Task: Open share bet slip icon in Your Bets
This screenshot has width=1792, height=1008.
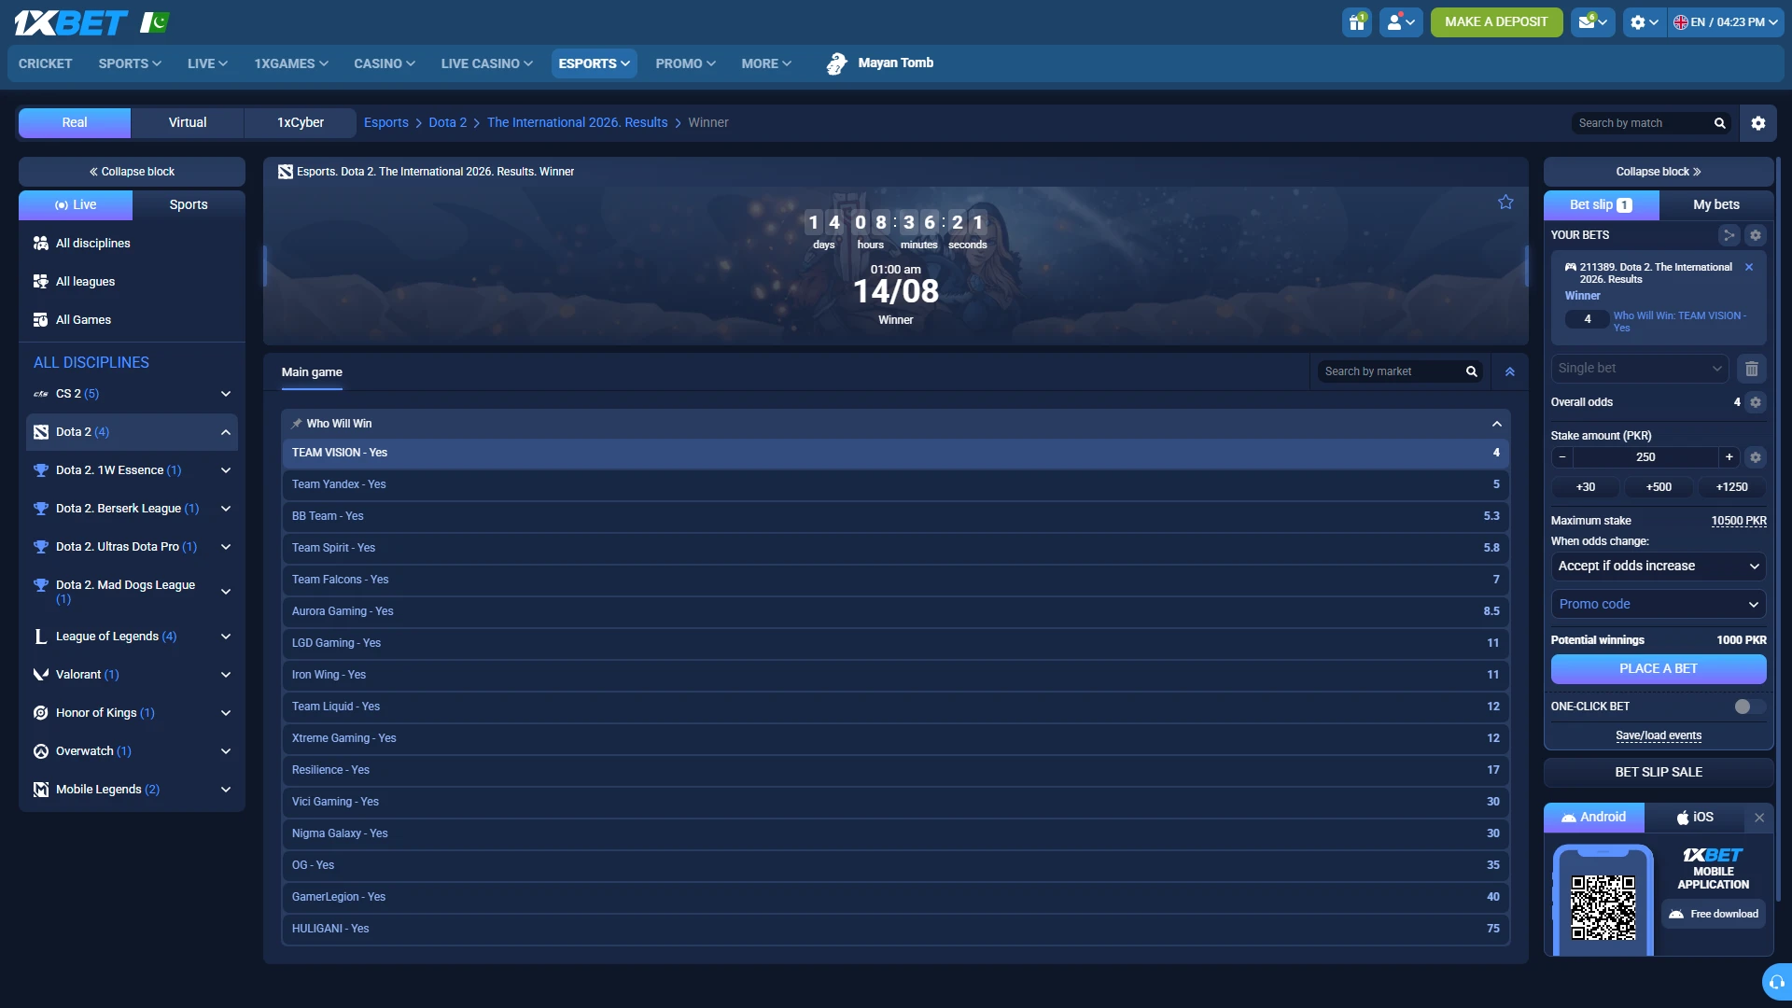Action: [1729, 235]
